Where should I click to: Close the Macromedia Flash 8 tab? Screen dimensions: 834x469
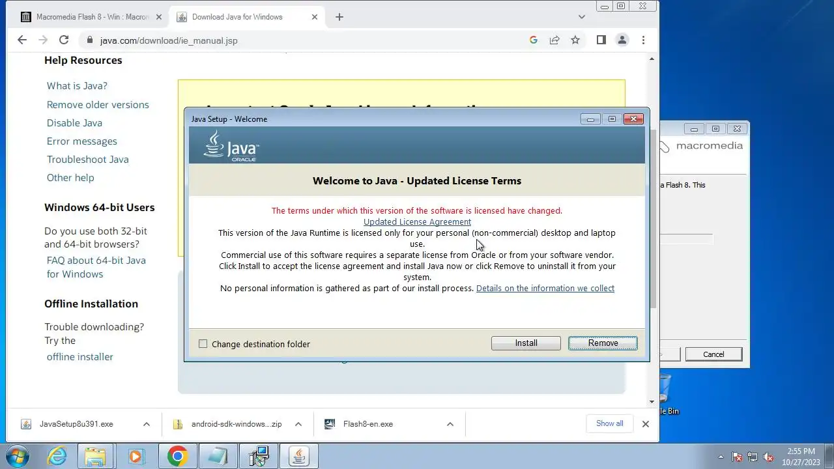(160, 17)
